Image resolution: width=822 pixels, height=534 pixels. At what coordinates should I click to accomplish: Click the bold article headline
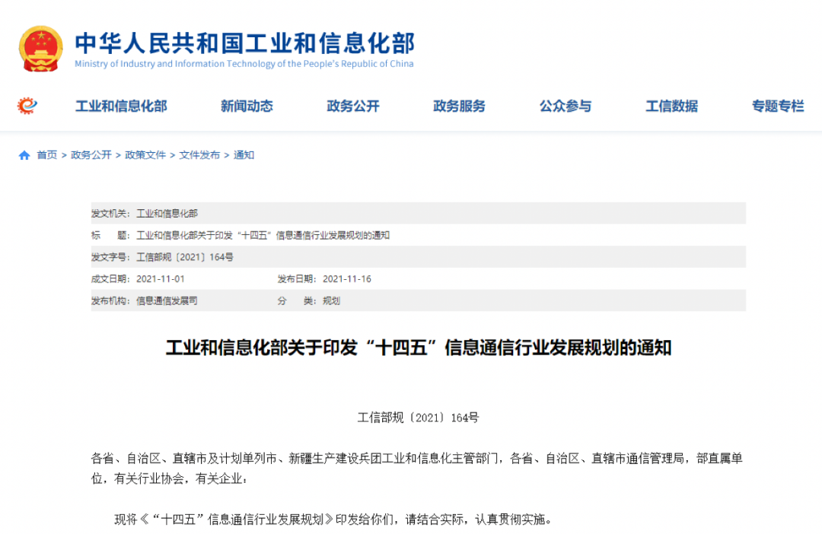[x=419, y=348]
